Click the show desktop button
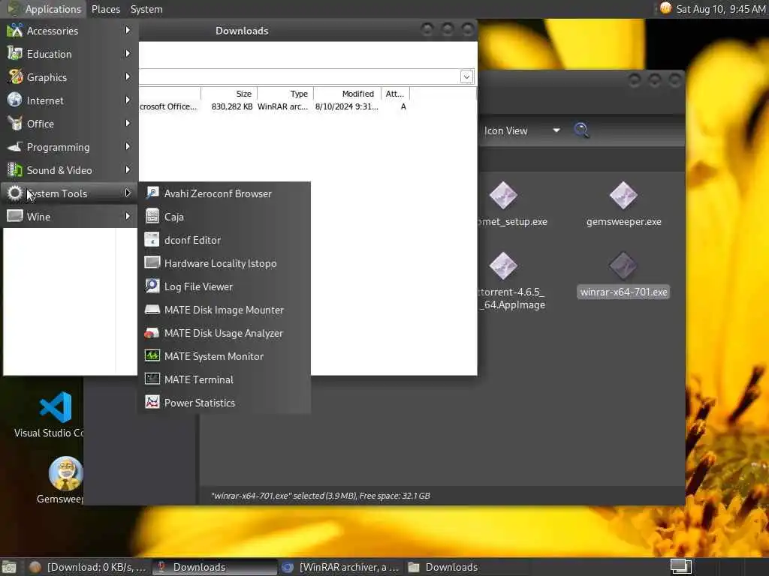Screen dimensions: 769x576 coord(9,567)
